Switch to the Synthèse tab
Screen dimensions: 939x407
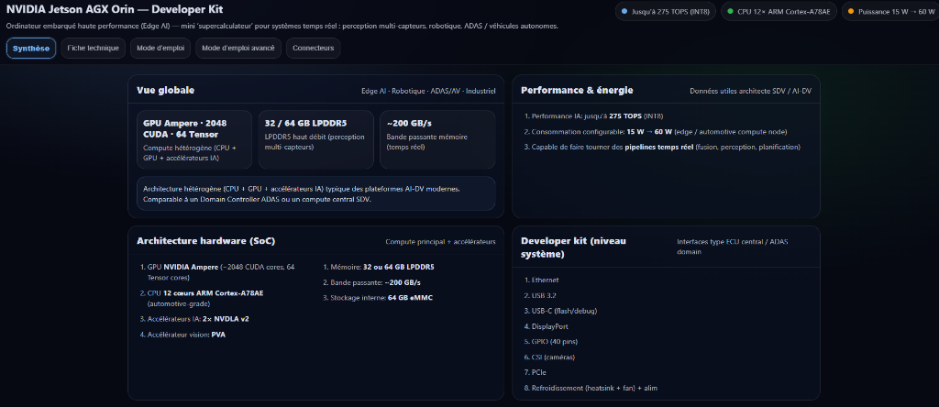point(31,48)
